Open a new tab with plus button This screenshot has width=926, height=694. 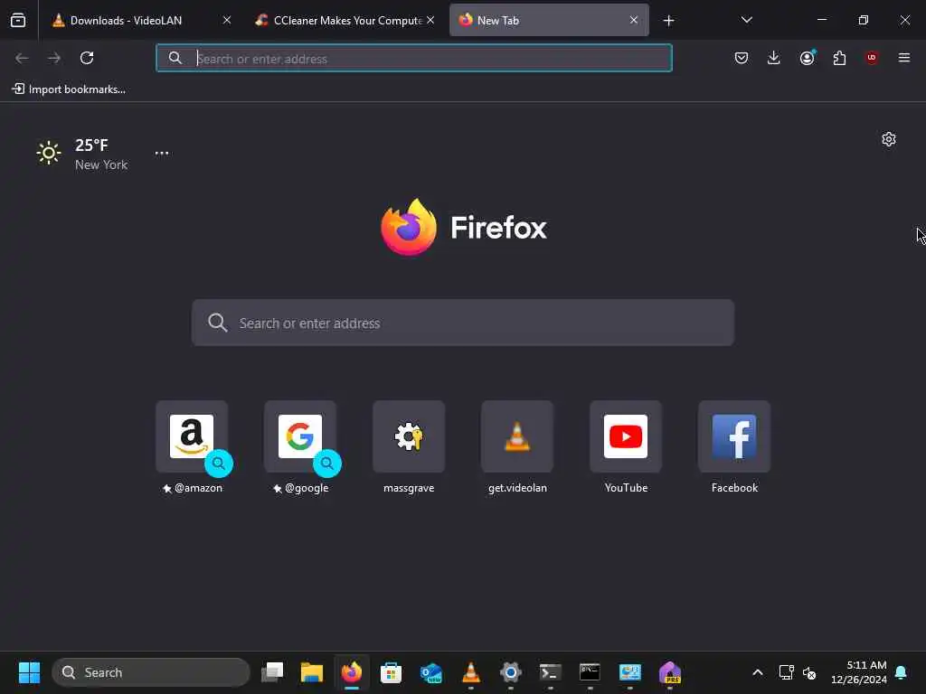click(668, 21)
